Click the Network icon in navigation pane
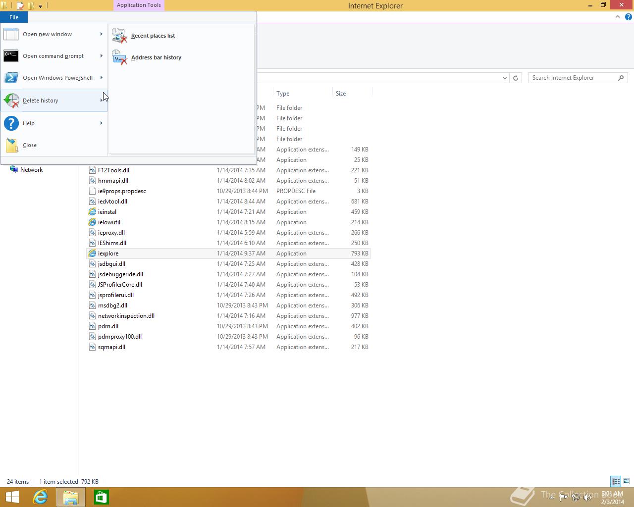The image size is (634, 507). tap(14, 170)
